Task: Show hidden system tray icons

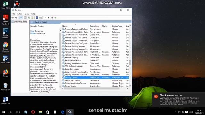Action: tap(176, 112)
